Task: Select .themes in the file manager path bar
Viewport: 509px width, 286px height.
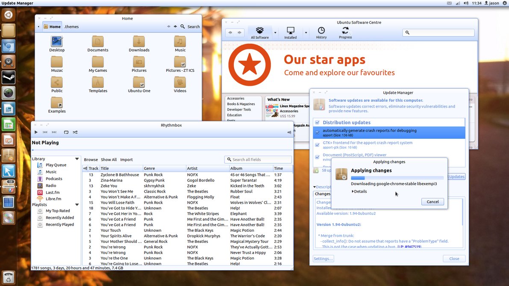Action: (x=71, y=26)
